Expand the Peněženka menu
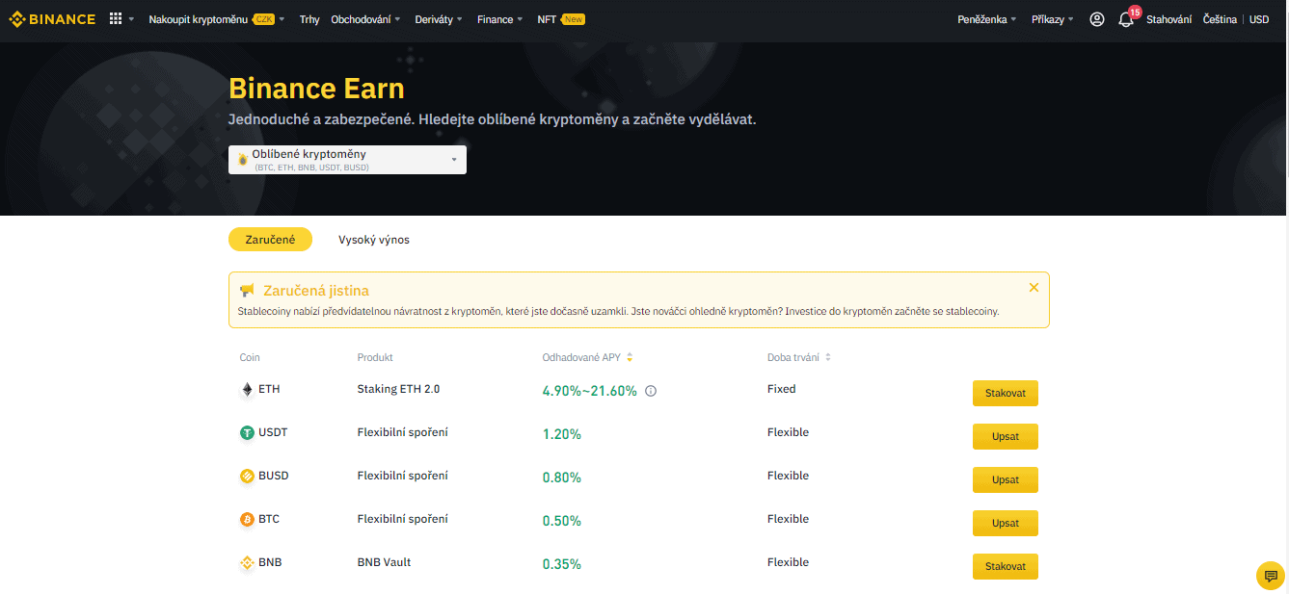Screen dimensions: 1289x594 (x=986, y=19)
